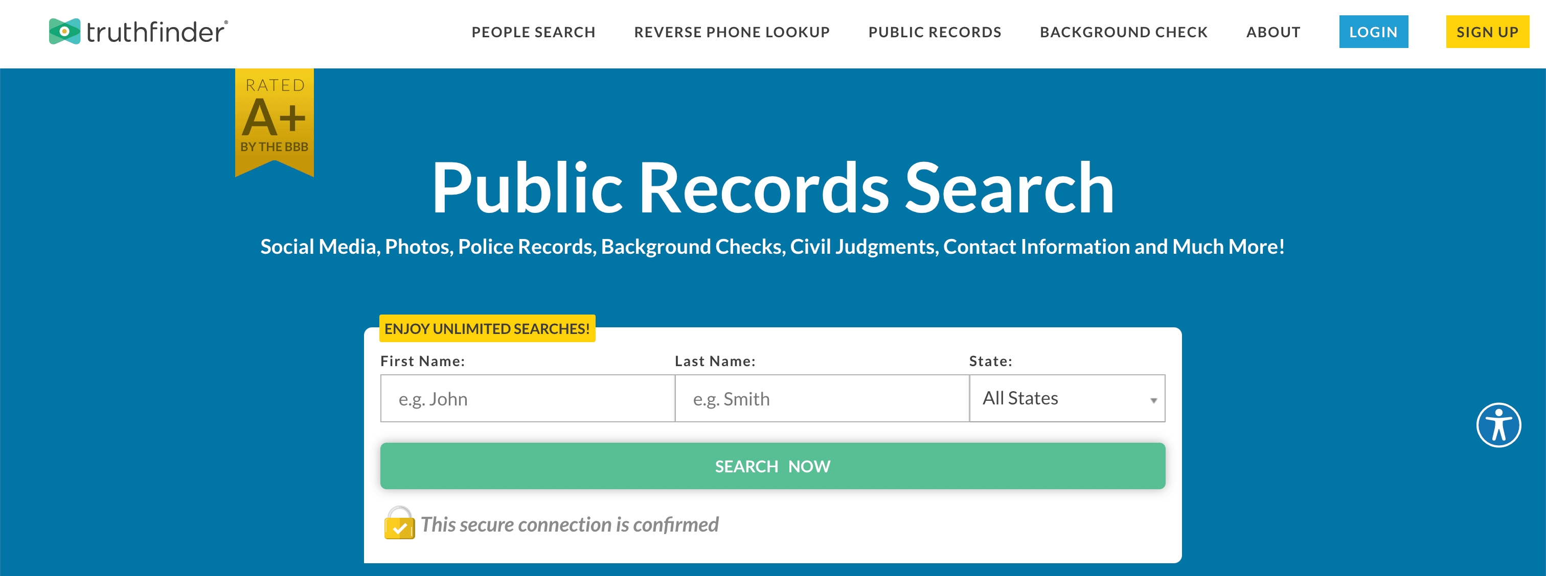Focus the First Name input field
Viewport: 1546px width, 576px height.
(x=528, y=399)
